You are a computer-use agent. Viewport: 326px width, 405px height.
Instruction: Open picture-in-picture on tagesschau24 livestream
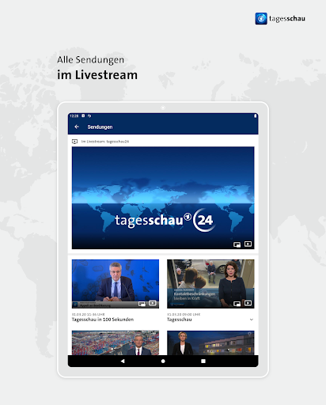(x=237, y=244)
